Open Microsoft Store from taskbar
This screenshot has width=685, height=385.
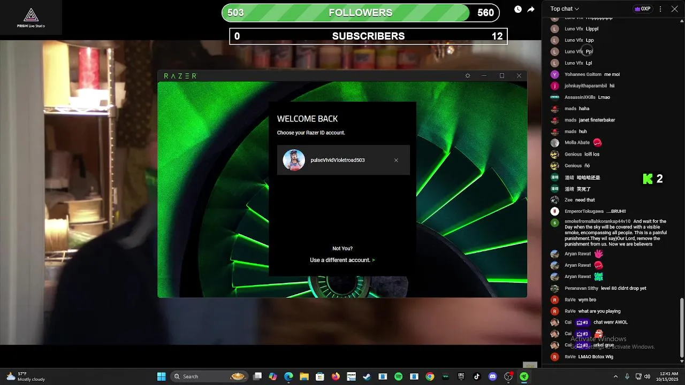click(320, 376)
